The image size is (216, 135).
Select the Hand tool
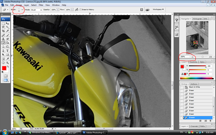(x=3, y=63)
